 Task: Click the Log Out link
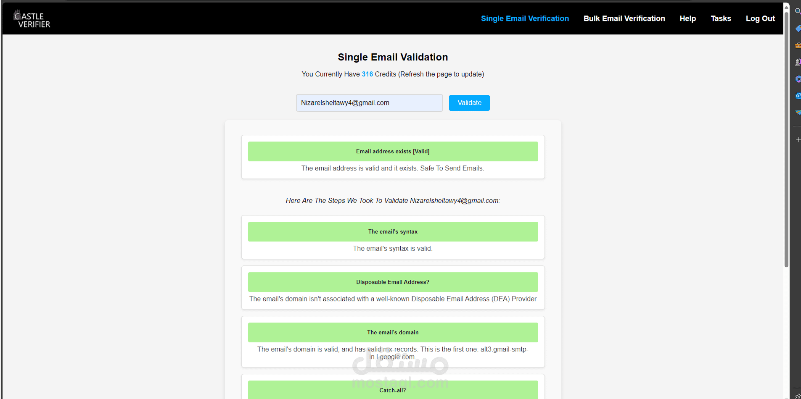[760, 18]
